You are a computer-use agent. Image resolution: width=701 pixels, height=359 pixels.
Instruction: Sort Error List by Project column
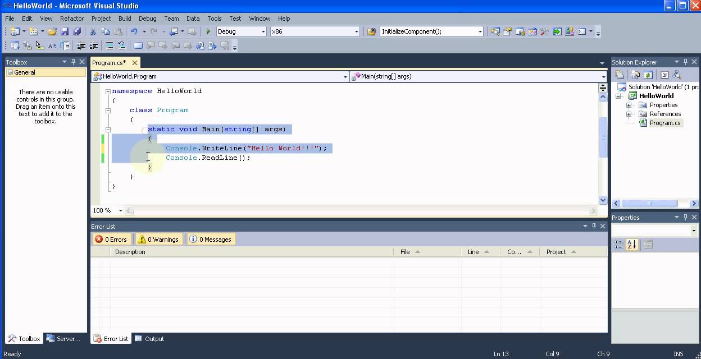pyautogui.click(x=574, y=252)
